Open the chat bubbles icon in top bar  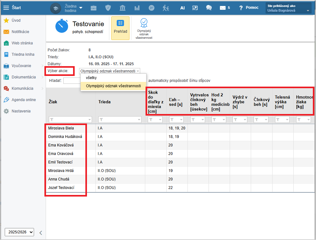209,8
